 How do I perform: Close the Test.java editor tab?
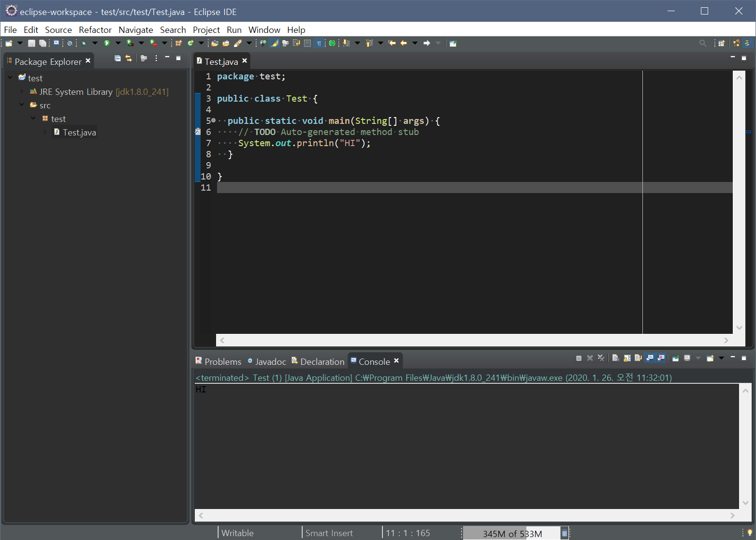245,60
